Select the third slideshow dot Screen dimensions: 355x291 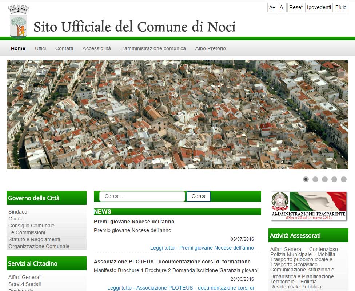(325, 179)
